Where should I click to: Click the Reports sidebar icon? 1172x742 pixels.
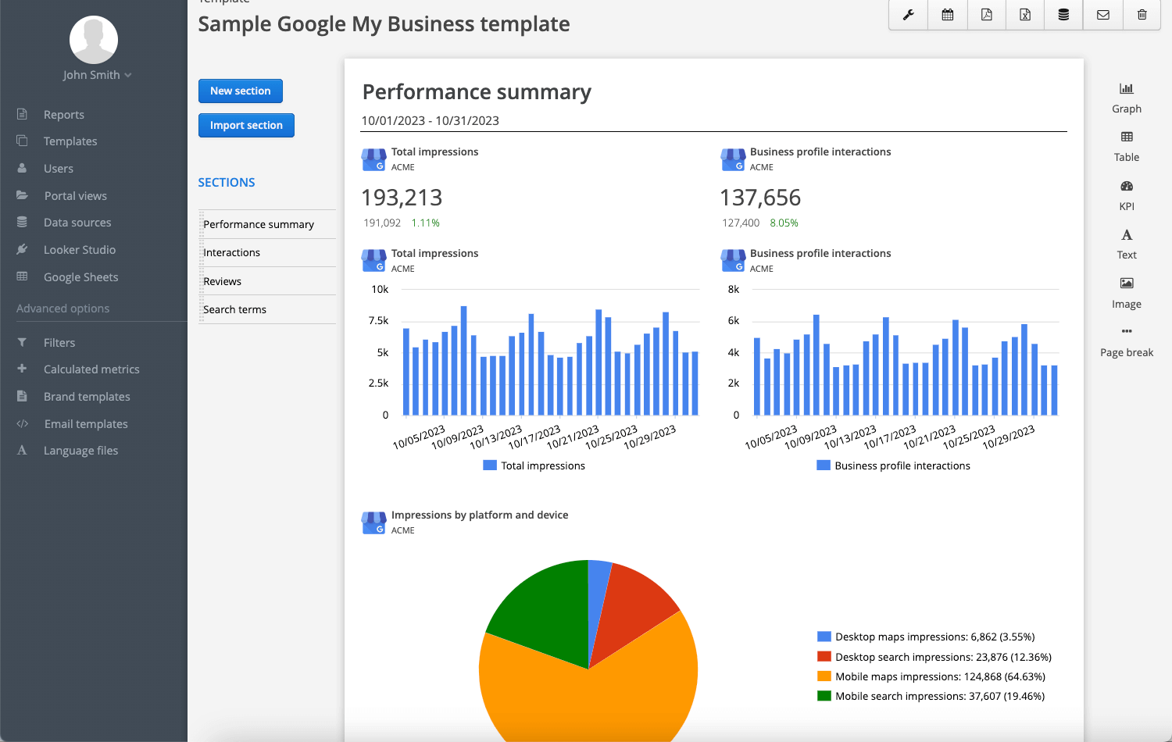tap(22, 114)
